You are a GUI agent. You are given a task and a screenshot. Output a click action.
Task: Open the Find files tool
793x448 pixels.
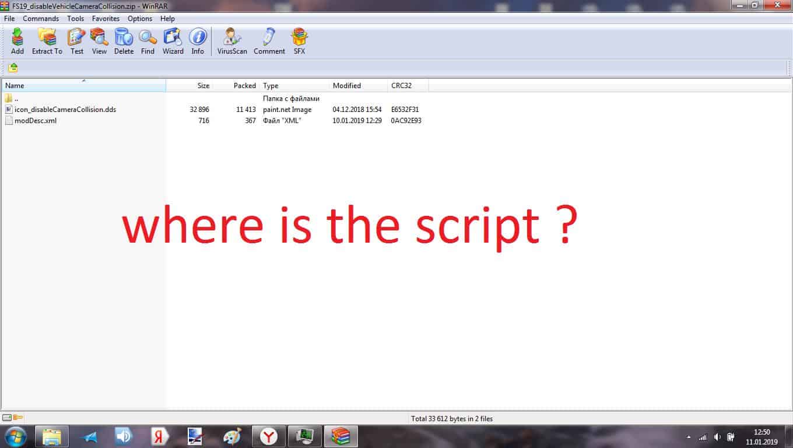point(148,41)
